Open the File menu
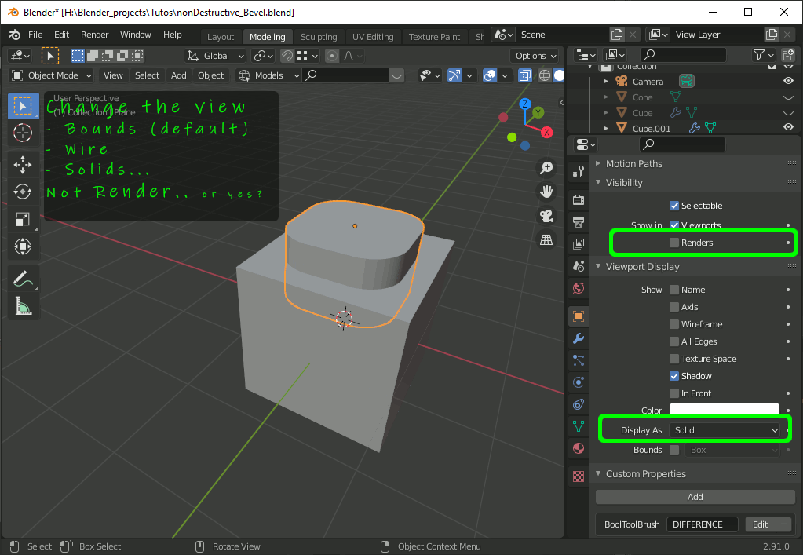803x555 pixels. point(35,35)
